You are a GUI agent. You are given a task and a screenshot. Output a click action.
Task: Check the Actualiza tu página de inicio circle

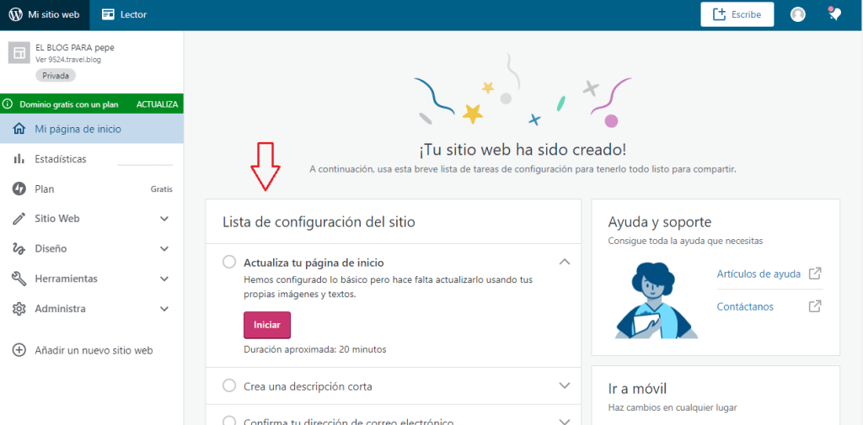(229, 262)
